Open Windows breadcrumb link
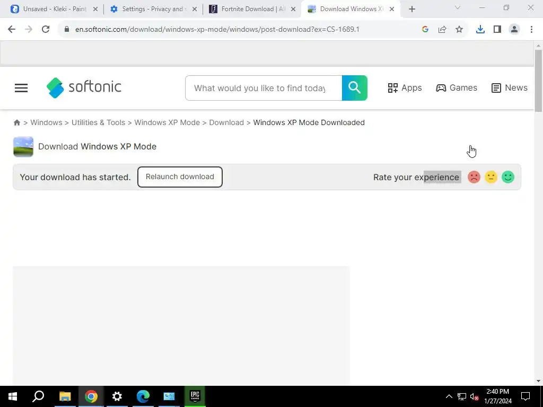 click(x=47, y=122)
